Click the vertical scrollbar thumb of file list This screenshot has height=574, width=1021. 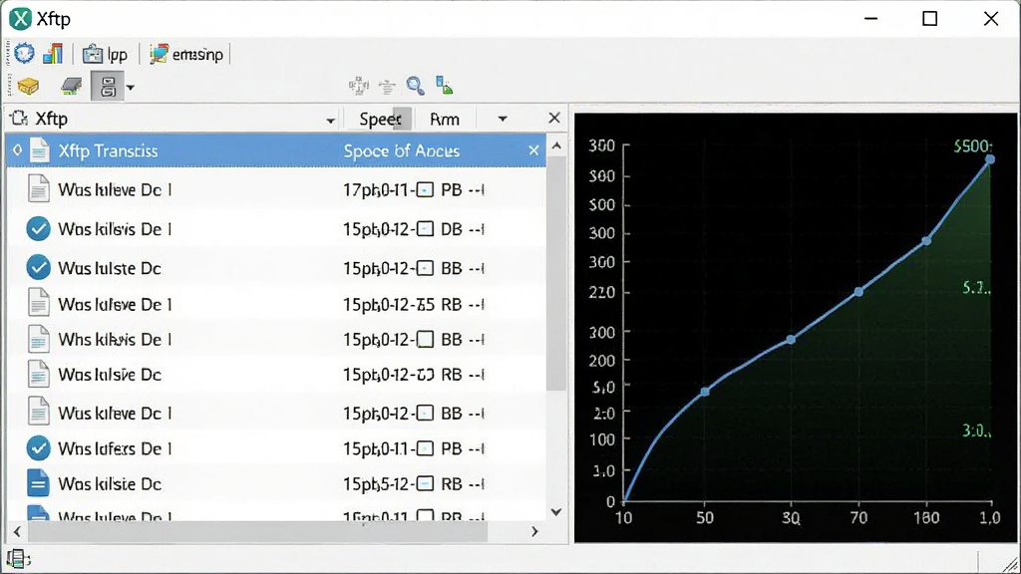pos(556,273)
